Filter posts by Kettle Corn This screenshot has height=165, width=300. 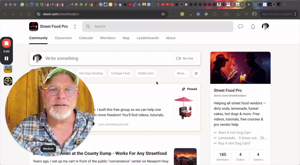pyautogui.click(x=146, y=73)
